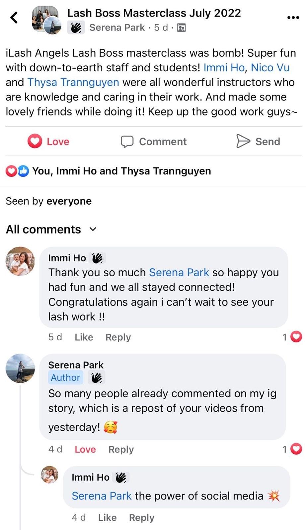
Task: Tap the Comment speech bubble button
Action: [153, 141]
